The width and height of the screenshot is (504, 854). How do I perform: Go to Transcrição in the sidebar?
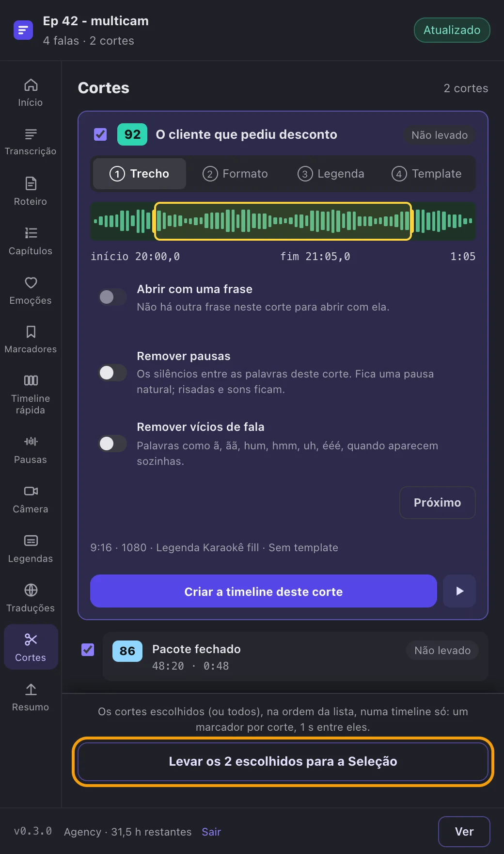[x=31, y=142]
